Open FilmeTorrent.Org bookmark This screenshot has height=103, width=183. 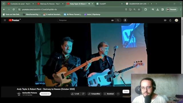pos(32,15)
